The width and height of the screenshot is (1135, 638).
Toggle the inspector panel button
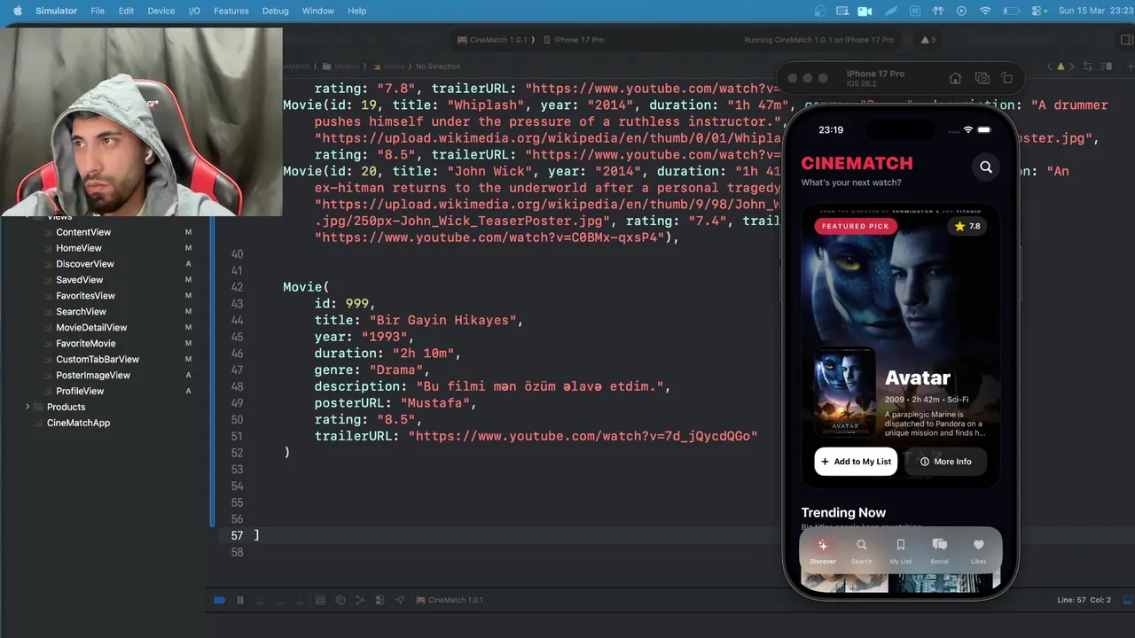(x=1126, y=40)
